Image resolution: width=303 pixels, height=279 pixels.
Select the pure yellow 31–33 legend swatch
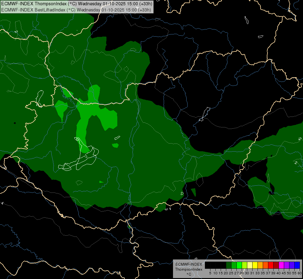pos(255,265)
